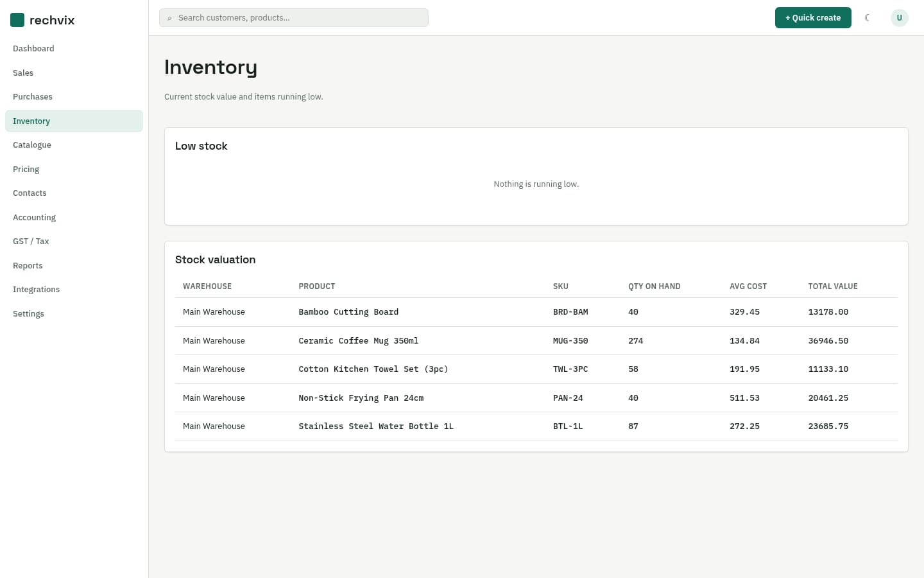Click average cost 191.95
Image resolution: width=924 pixels, height=578 pixels.
pyautogui.click(x=744, y=369)
